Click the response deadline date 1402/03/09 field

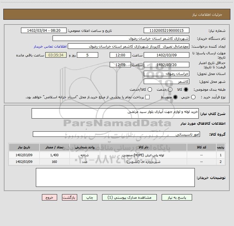[x=167, y=55]
